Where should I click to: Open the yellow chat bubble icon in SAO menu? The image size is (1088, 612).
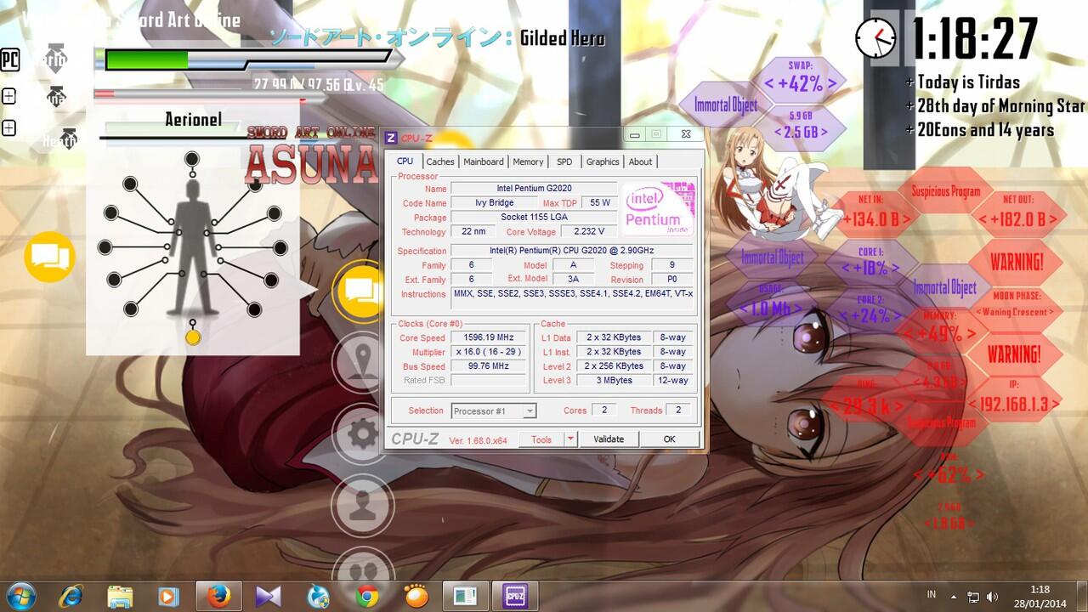pos(362,292)
